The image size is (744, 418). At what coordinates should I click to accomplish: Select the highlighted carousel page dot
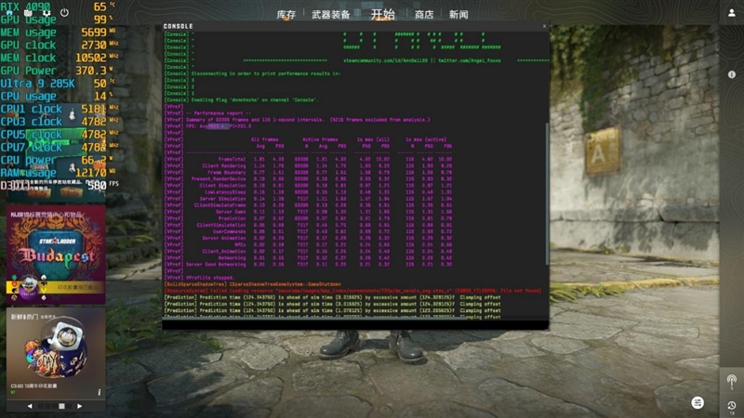click(x=61, y=406)
